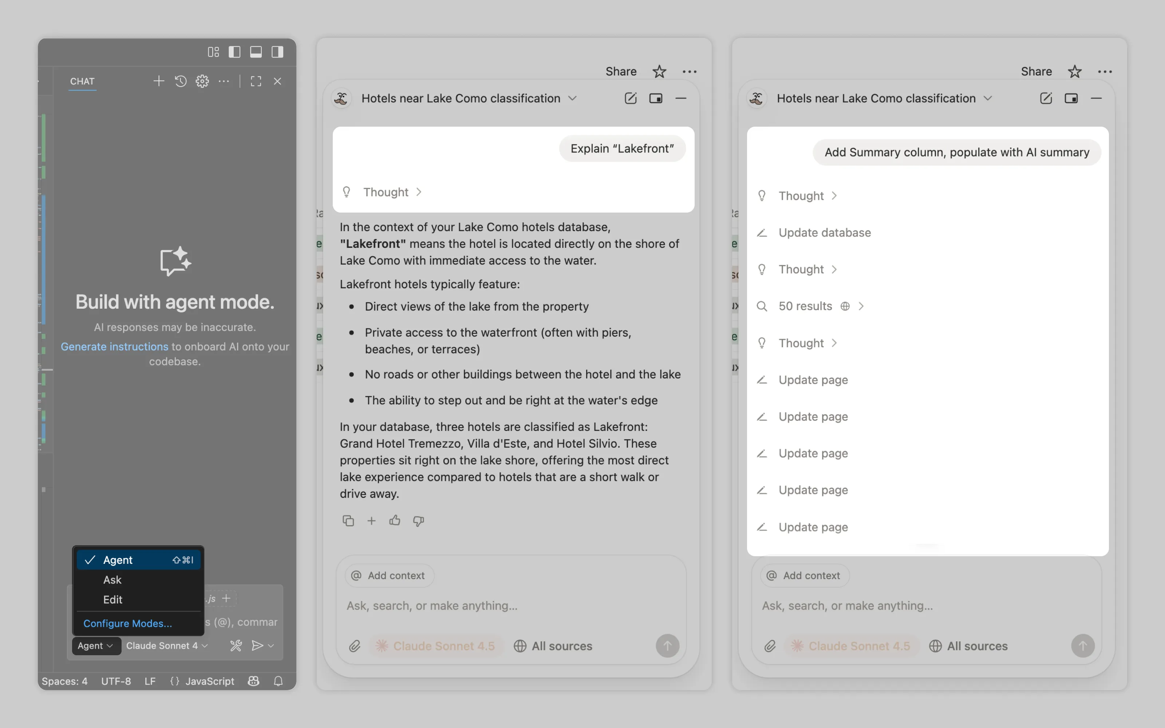1165x728 pixels.
Task: Click paperclip attach icon in middle panel
Action: [x=355, y=646]
